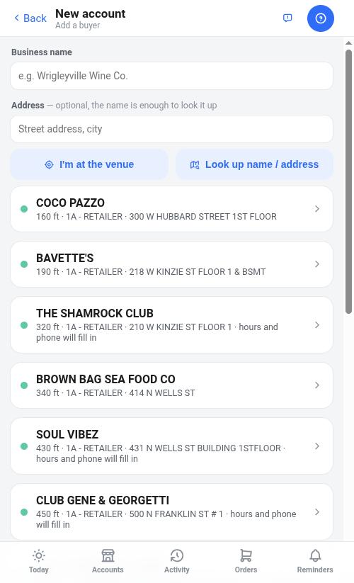Go Back using the header link
Image resolution: width=354 pixels, height=583 pixels.
(x=30, y=18)
